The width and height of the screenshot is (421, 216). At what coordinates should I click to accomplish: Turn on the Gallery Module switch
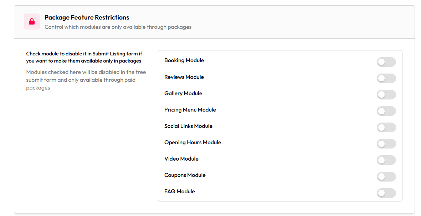tap(386, 95)
